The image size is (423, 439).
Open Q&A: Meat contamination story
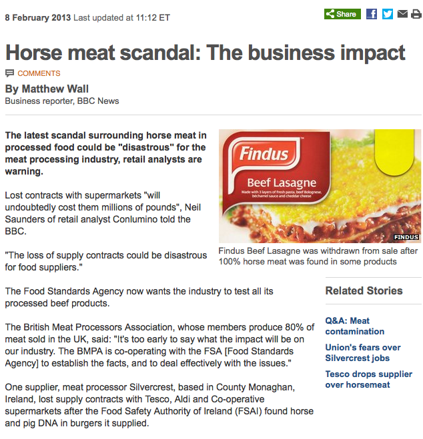[x=354, y=326]
